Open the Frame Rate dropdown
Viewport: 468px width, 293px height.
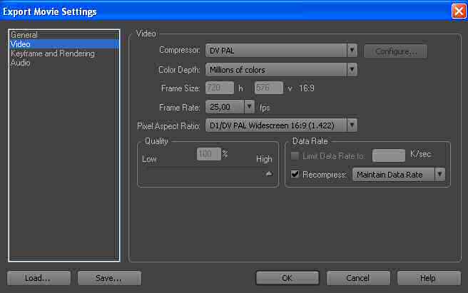pyautogui.click(x=250, y=106)
